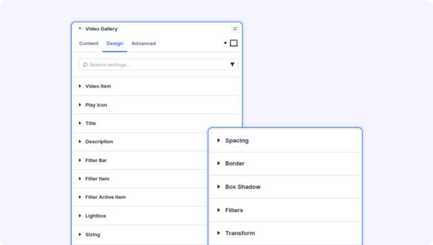Viewport: 433px width, 245px height.
Task: Click the Transform label text
Action: coord(240,233)
